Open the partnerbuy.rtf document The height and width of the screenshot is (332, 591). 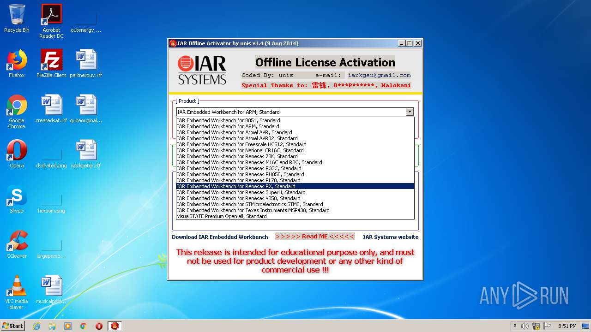86,64
